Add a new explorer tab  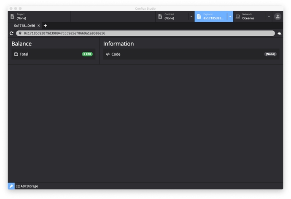pyautogui.click(x=45, y=26)
